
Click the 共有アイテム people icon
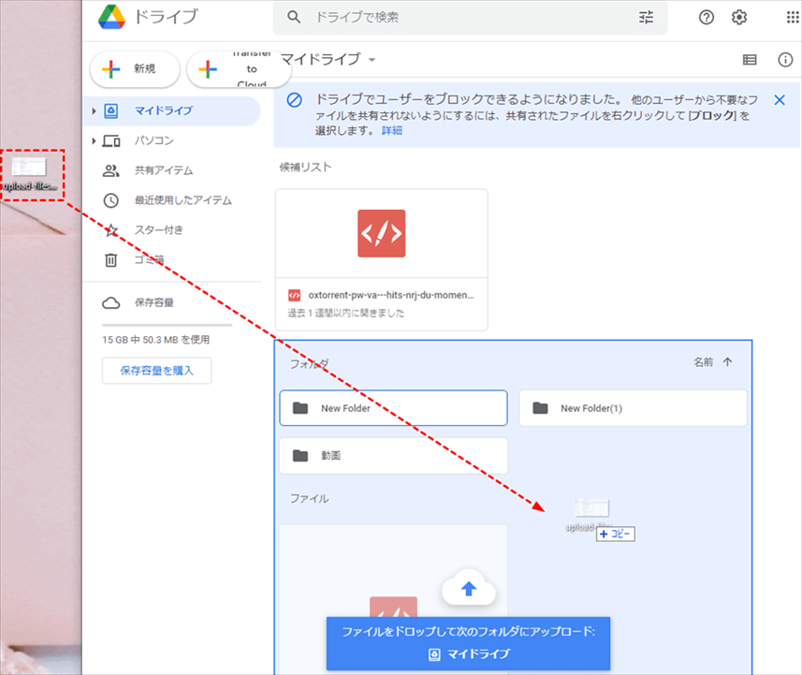(111, 170)
